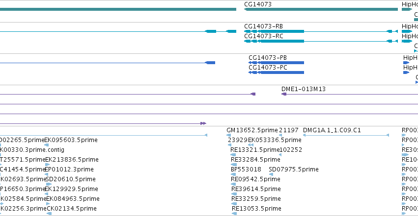Image resolution: width=418 pixels, height=216 pixels.
Task: Open the EP01012.3prime EST label
Action: pos(69,169)
